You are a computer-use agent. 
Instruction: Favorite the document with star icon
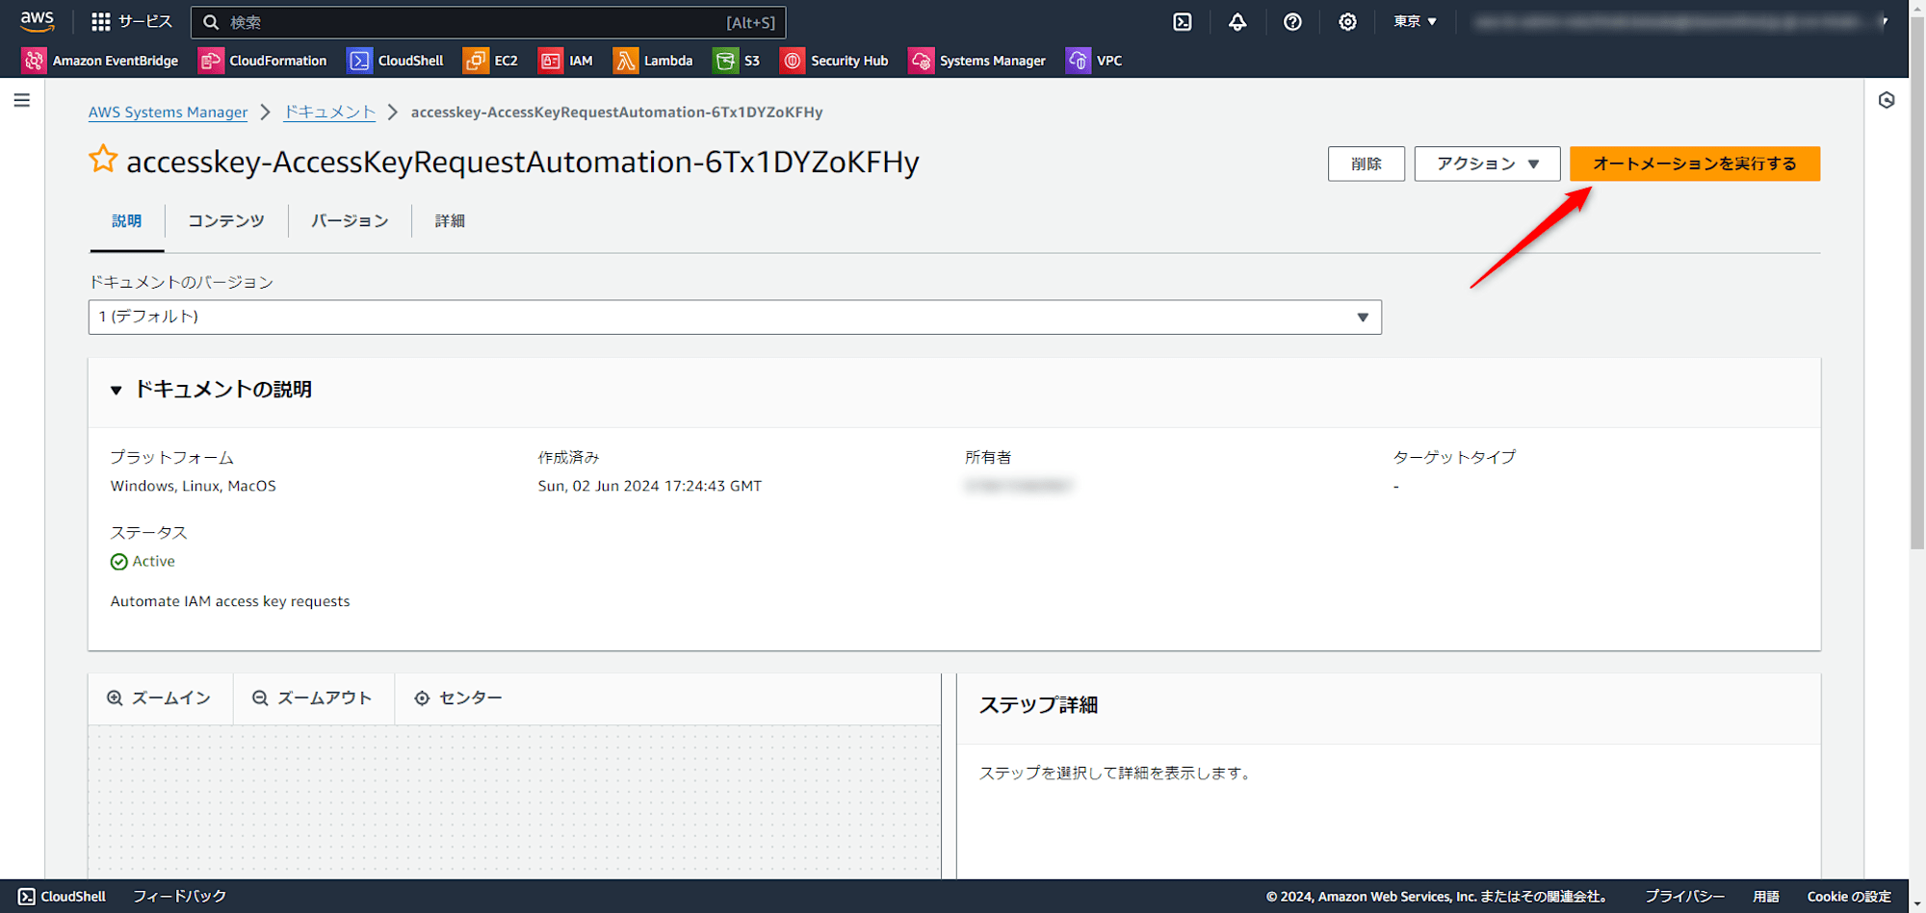103,159
